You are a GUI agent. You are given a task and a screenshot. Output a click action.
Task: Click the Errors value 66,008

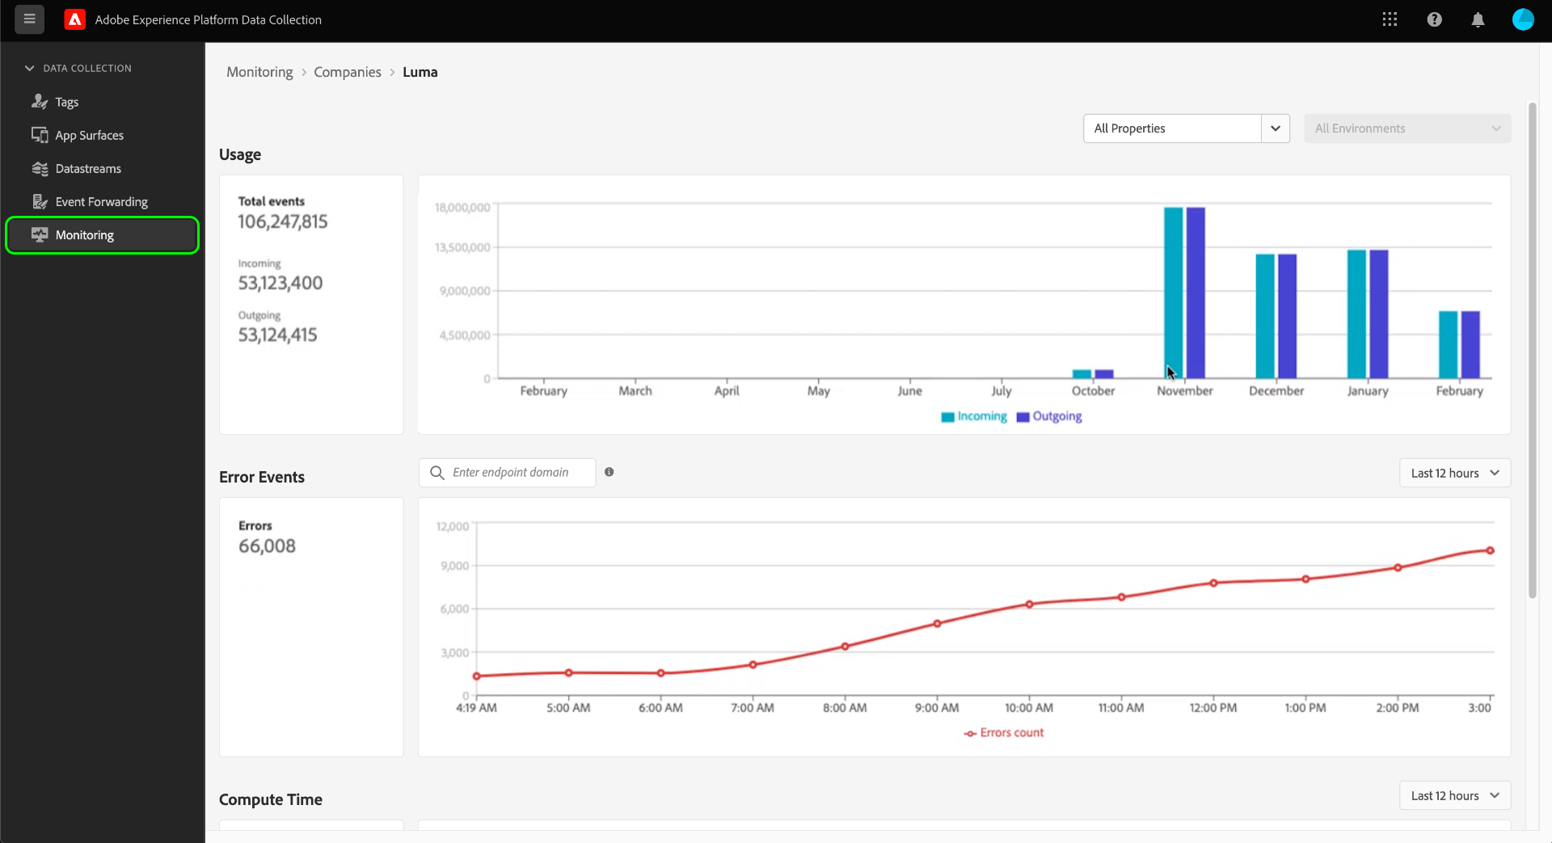click(x=267, y=546)
